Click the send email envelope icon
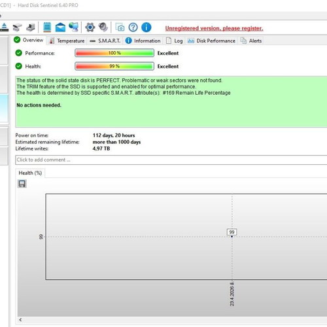 (x=60, y=27)
